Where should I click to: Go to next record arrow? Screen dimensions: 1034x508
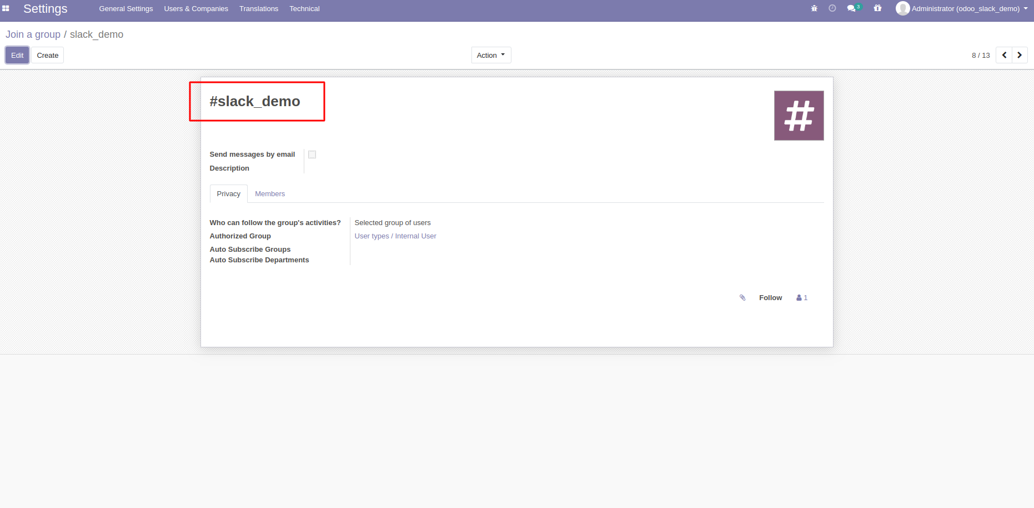pos(1020,55)
